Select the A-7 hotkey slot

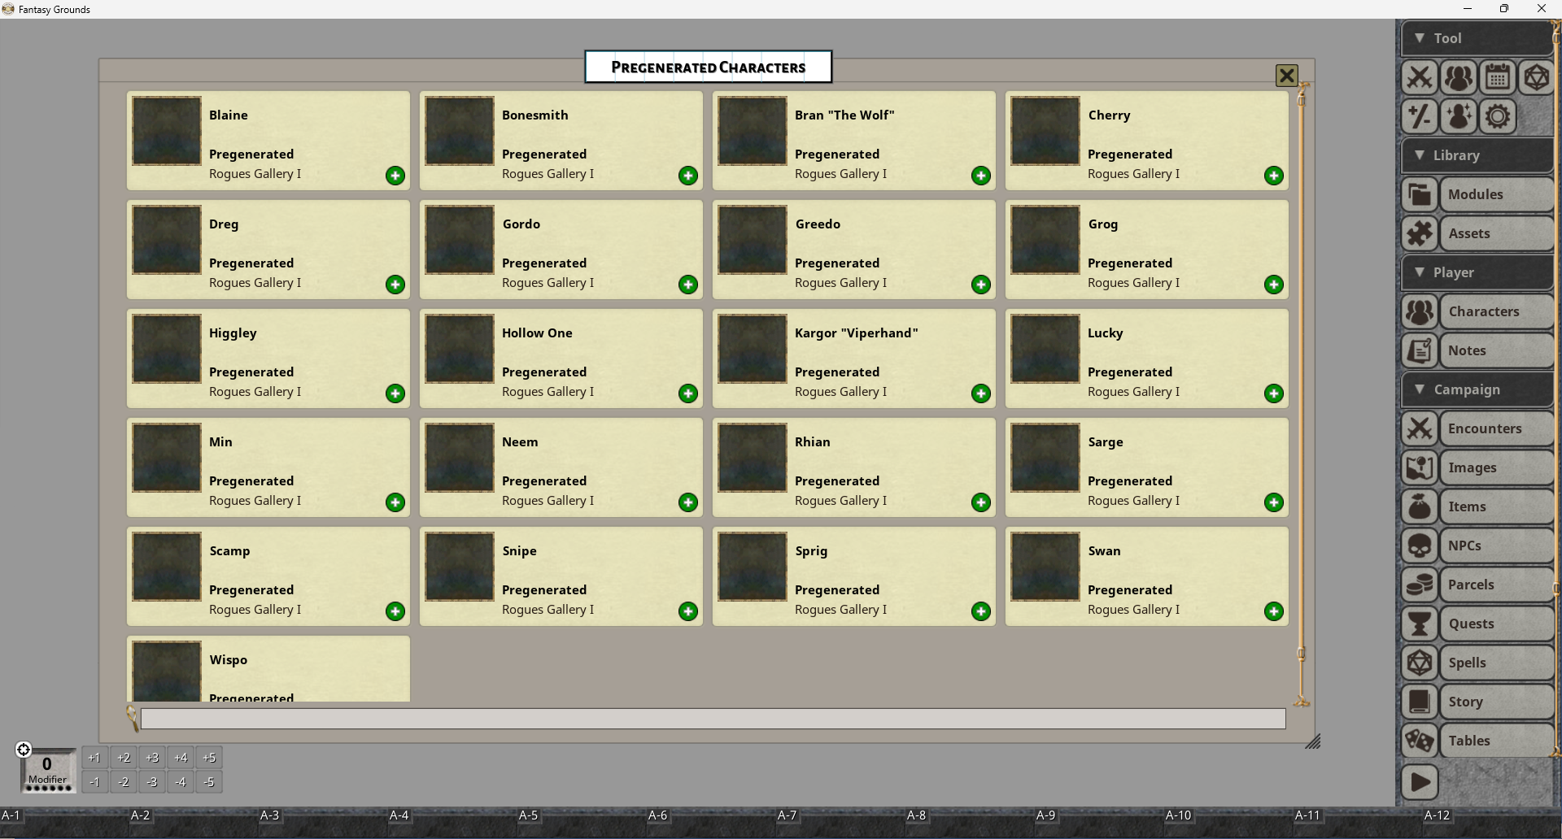(x=840, y=823)
